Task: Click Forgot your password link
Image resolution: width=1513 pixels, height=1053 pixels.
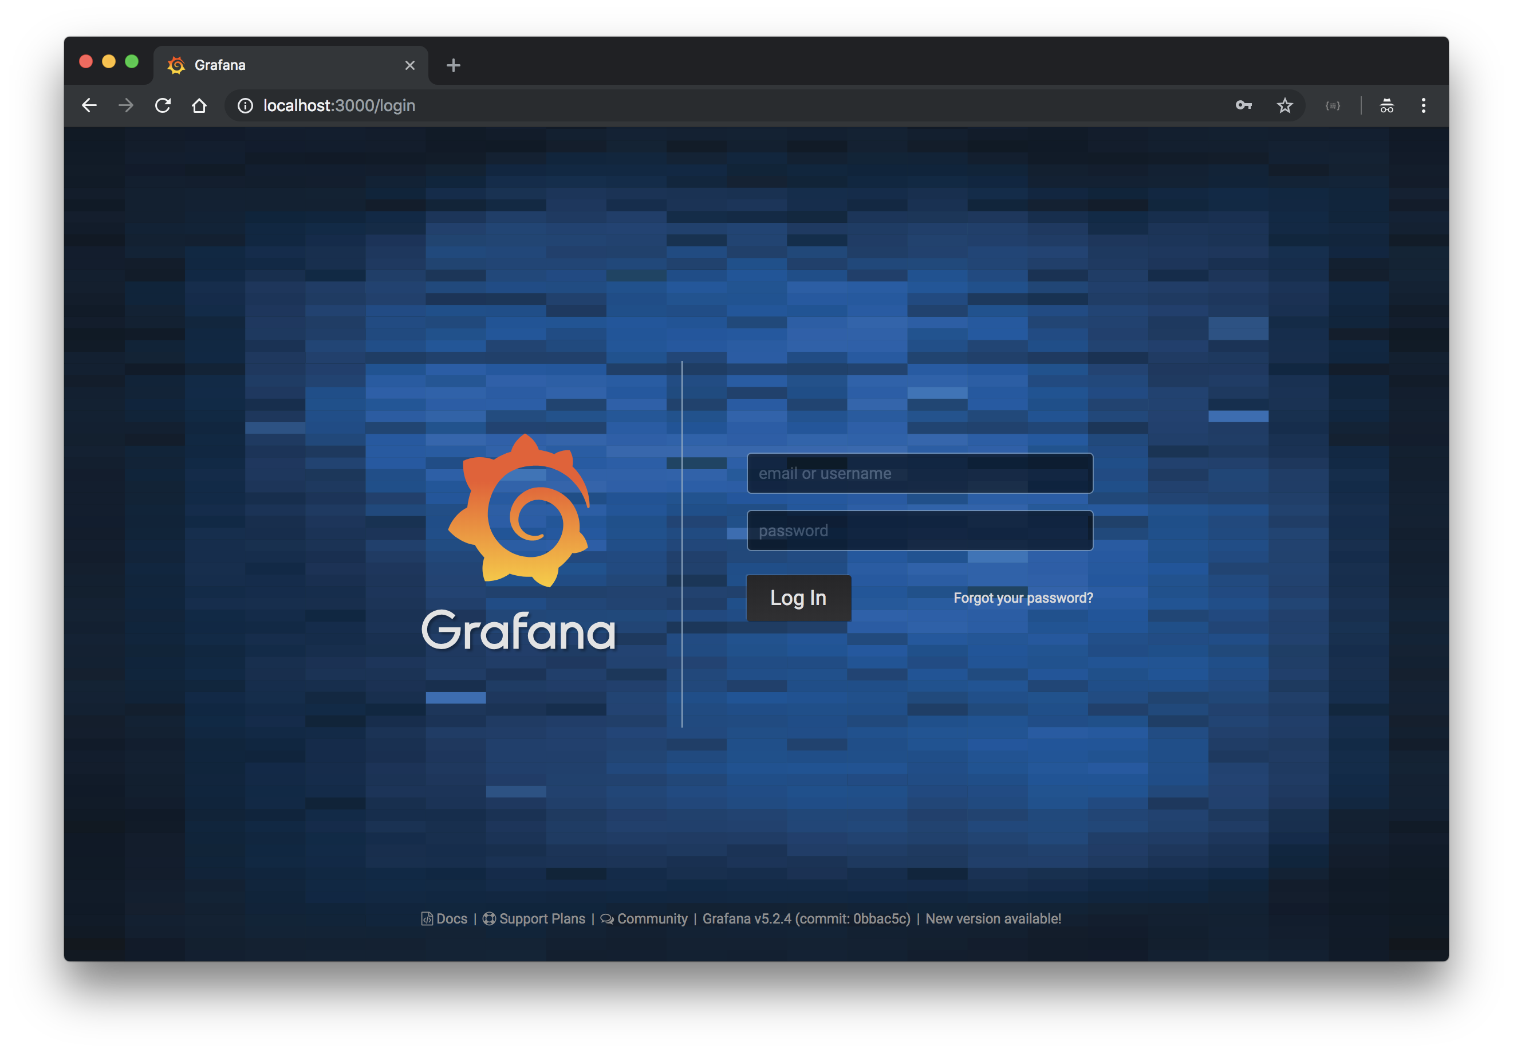Action: click(1023, 598)
